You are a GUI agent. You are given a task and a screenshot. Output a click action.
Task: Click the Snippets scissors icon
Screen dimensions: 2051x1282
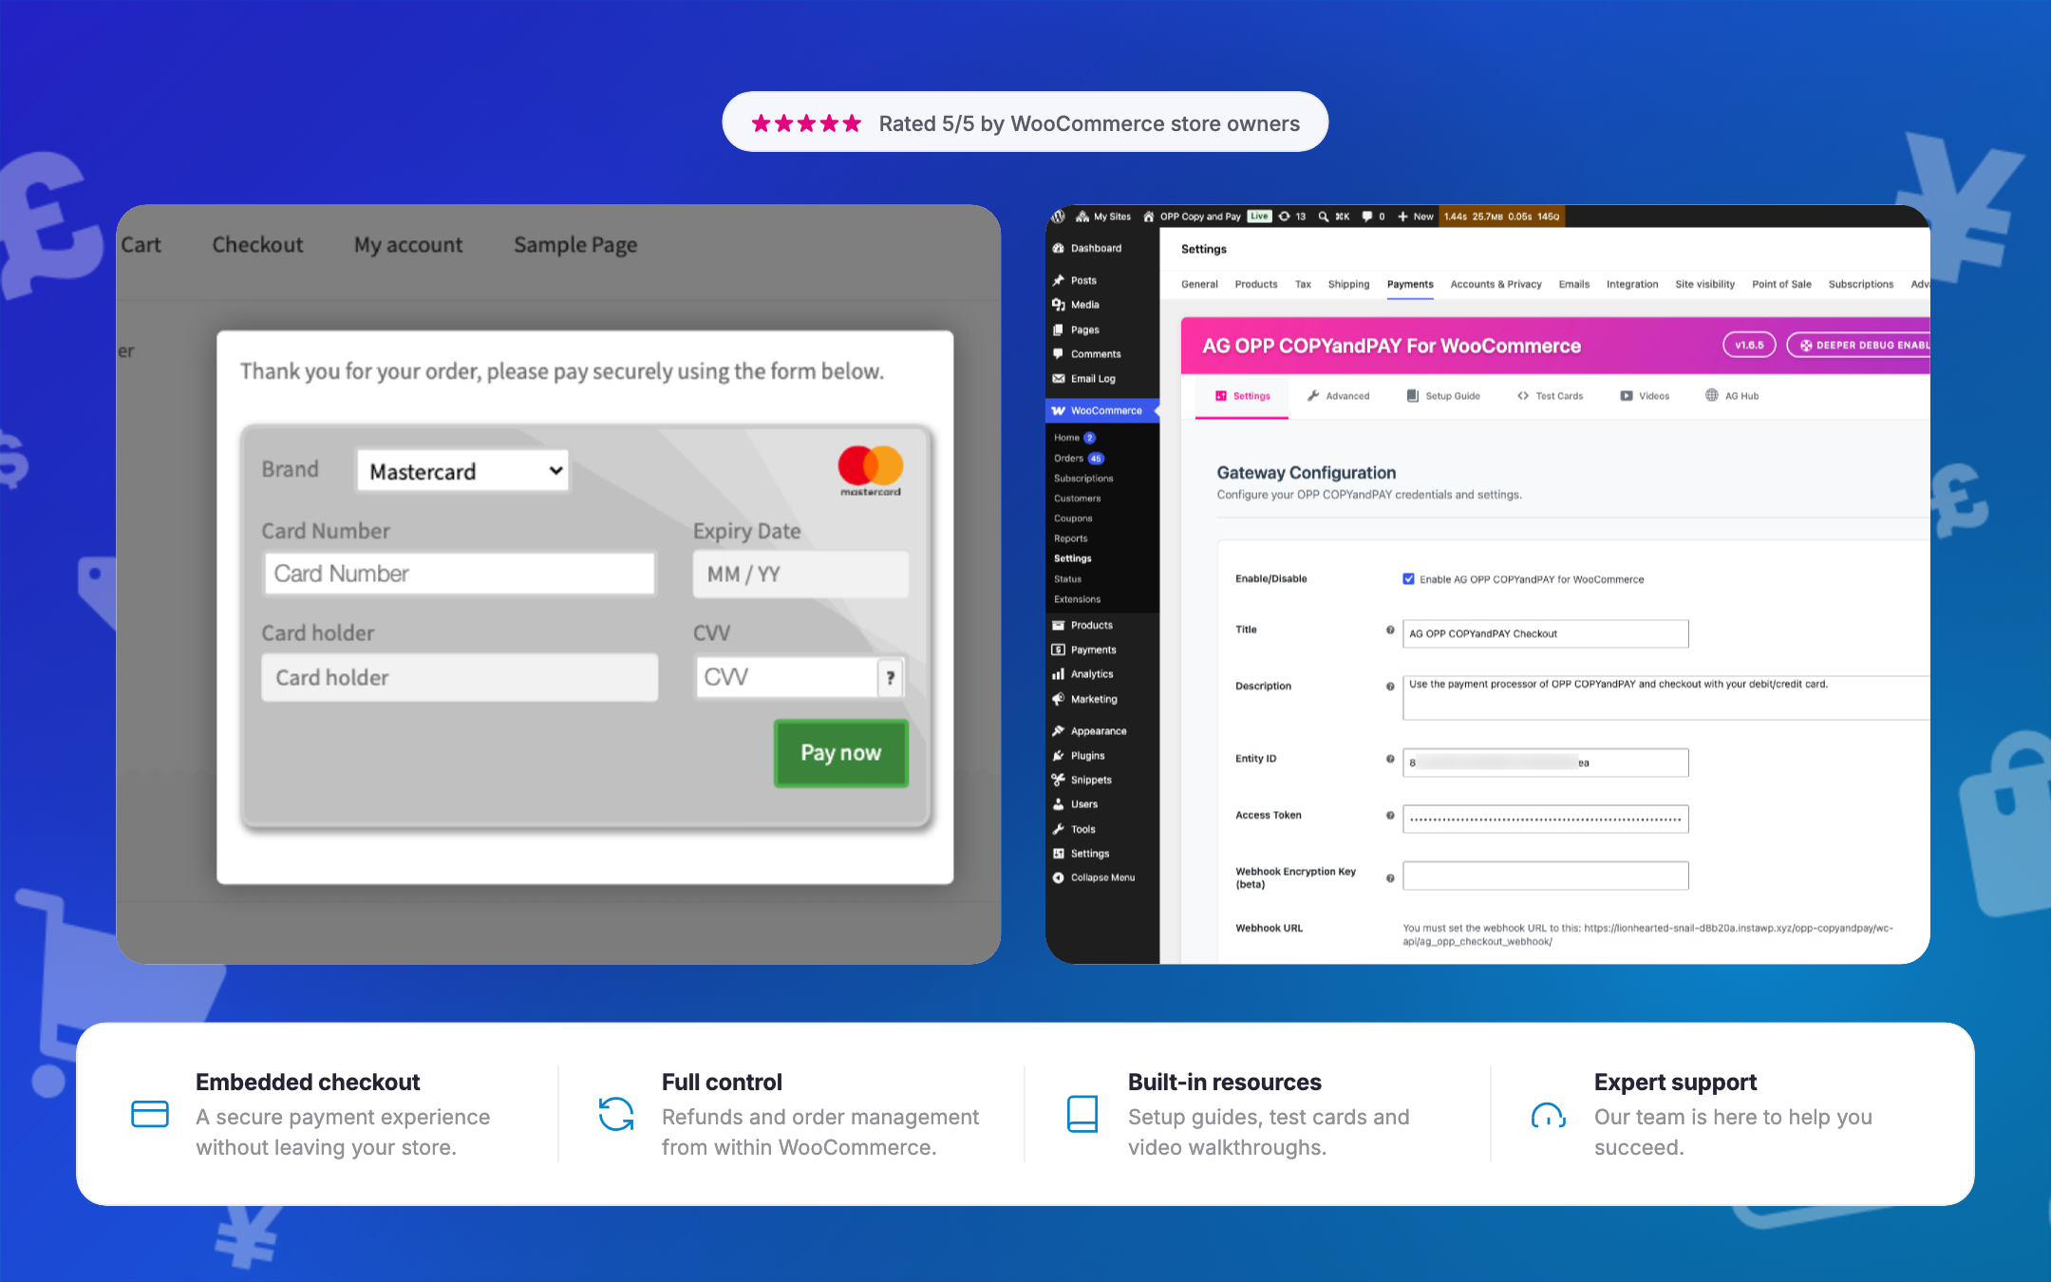(x=1059, y=780)
